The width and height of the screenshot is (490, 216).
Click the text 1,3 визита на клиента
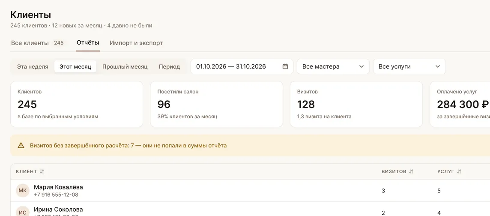pos(324,117)
